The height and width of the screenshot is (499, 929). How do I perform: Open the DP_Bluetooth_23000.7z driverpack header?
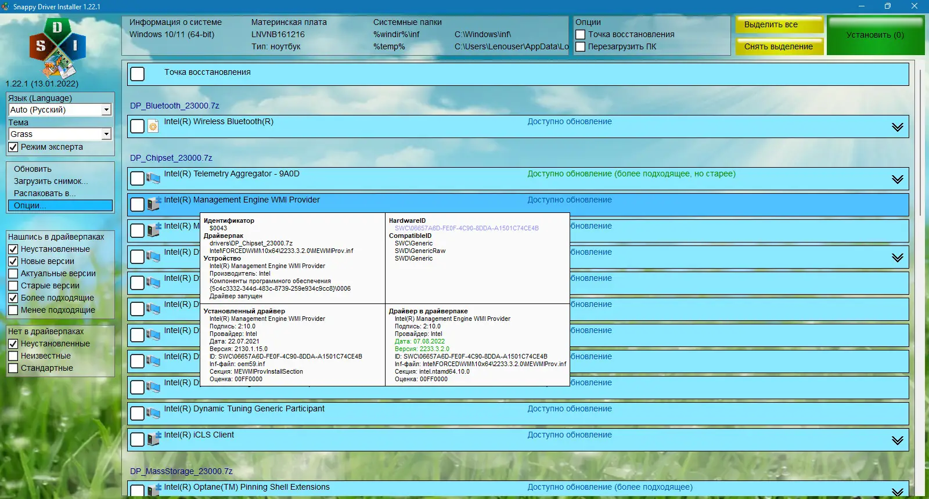pyautogui.click(x=174, y=106)
